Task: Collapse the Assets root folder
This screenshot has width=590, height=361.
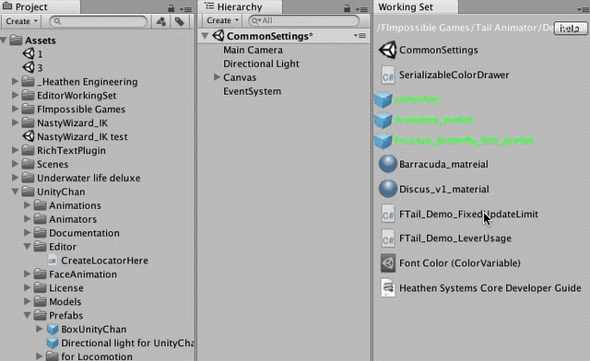Action: coord(4,41)
